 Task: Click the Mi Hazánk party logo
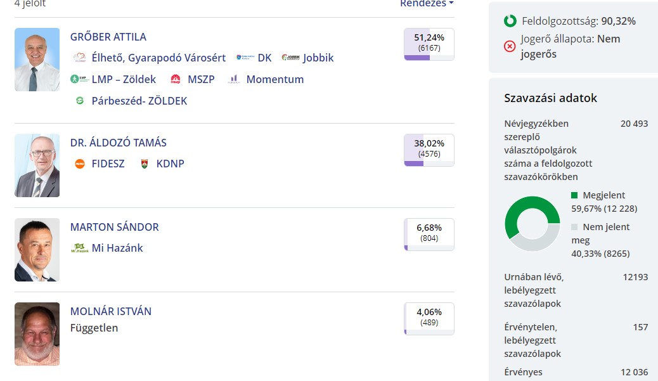pyautogui.click(x=79, y=249)
